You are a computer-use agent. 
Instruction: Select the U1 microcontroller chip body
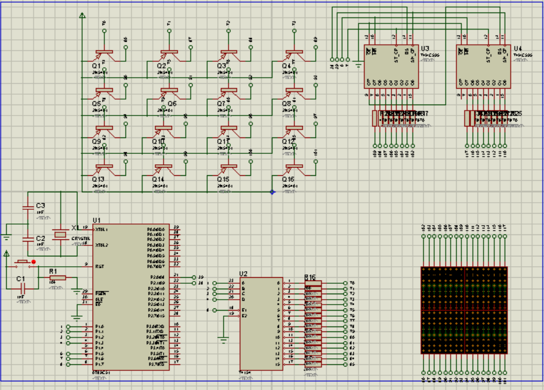pos(131,297)
